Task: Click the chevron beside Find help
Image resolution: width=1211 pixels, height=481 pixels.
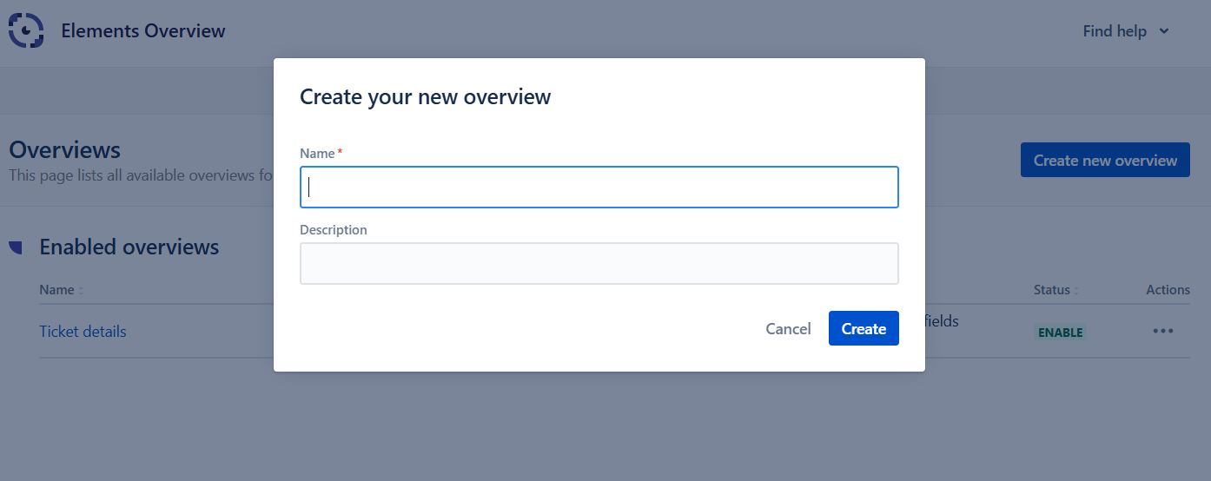Action: coord(1164,32)
